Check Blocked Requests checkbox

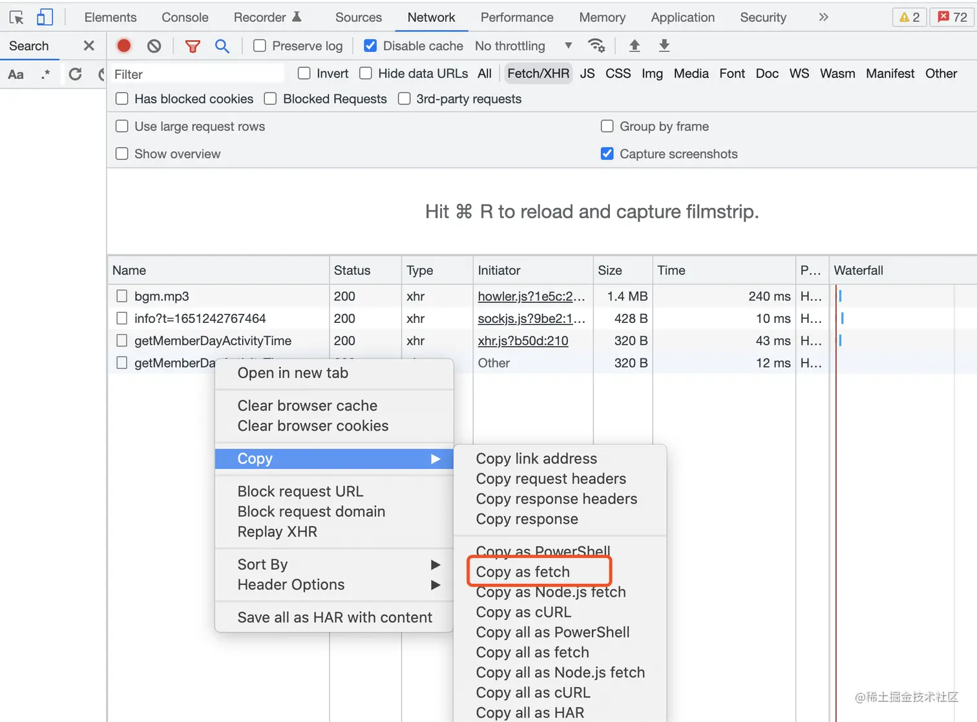coord(270,99)
